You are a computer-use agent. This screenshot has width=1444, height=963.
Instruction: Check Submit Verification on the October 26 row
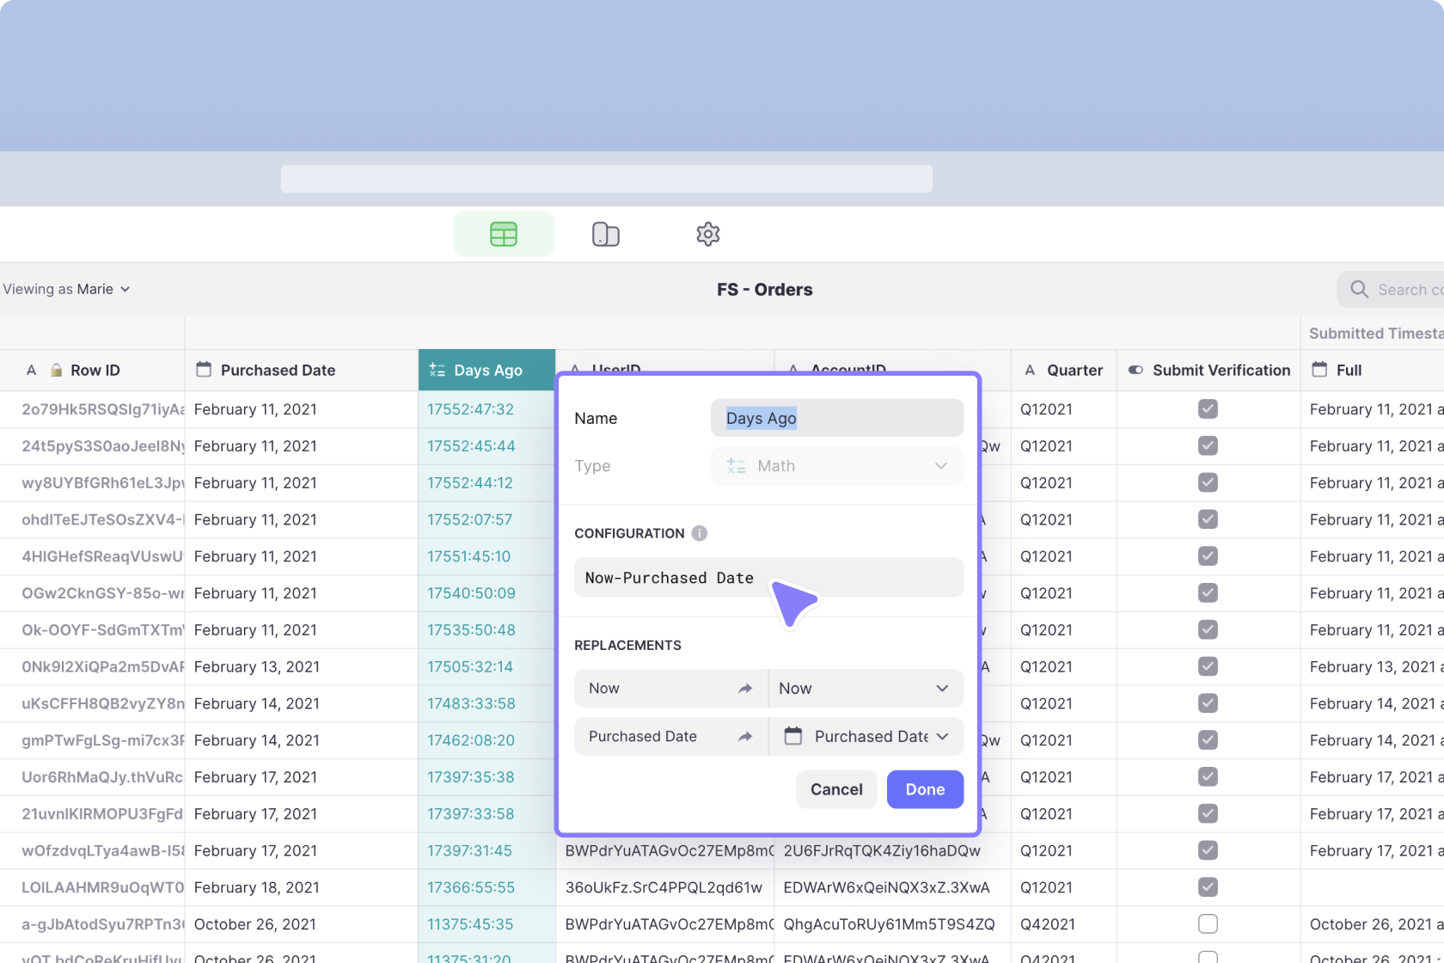coord(1208,924)
